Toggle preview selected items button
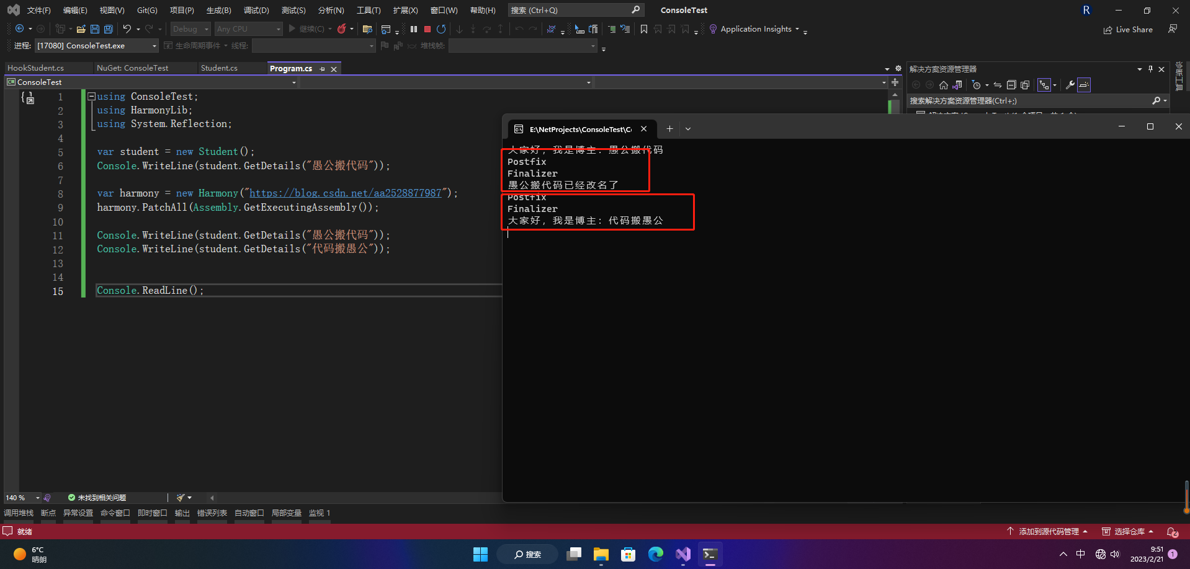 point(1084,85)
